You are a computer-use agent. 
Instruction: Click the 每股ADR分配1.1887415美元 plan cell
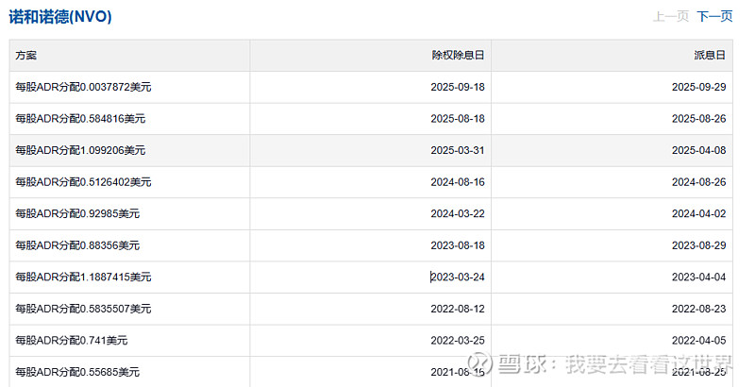pos(83,278)
